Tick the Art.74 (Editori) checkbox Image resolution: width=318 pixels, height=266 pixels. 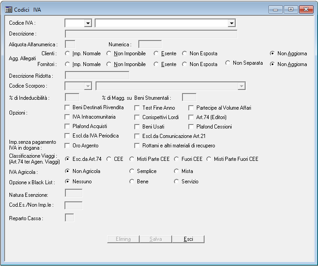click(x=191, y=117)
